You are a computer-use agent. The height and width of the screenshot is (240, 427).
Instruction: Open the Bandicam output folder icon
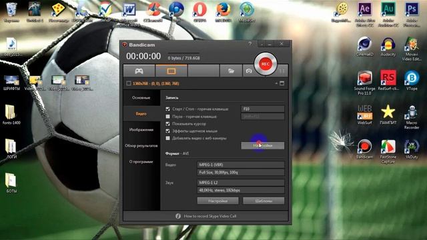[231, 71]
